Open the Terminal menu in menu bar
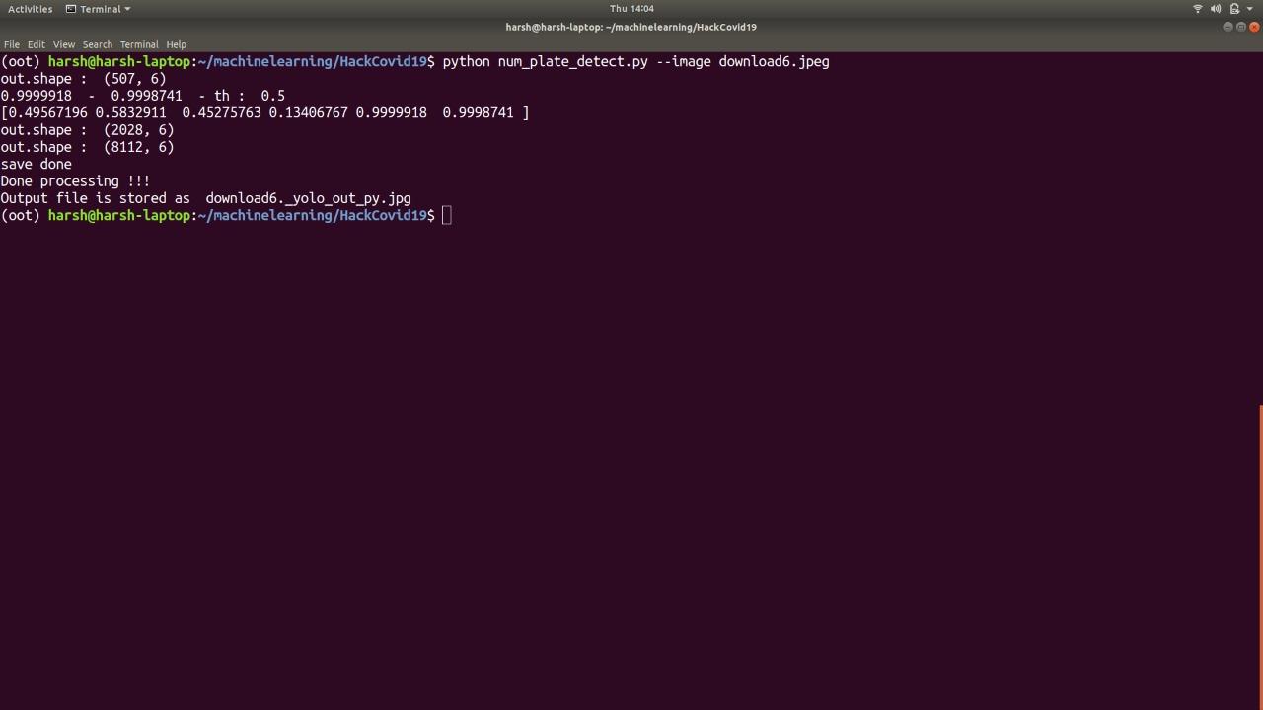The image size is (1263, 710). click(x=139, y=44)
